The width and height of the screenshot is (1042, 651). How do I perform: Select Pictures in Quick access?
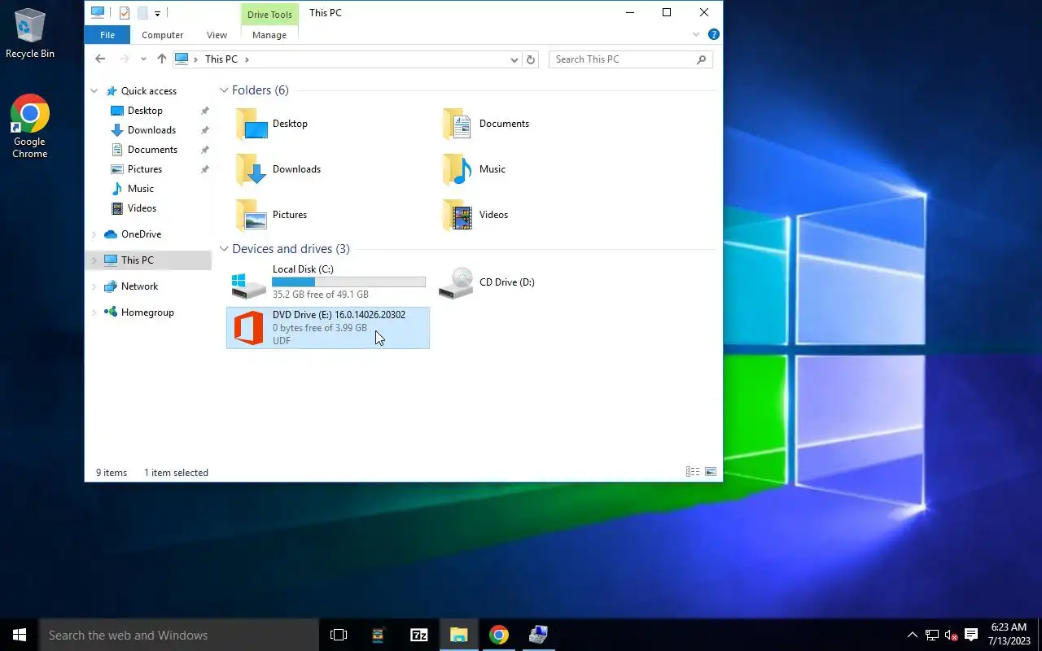pos(145,169)
